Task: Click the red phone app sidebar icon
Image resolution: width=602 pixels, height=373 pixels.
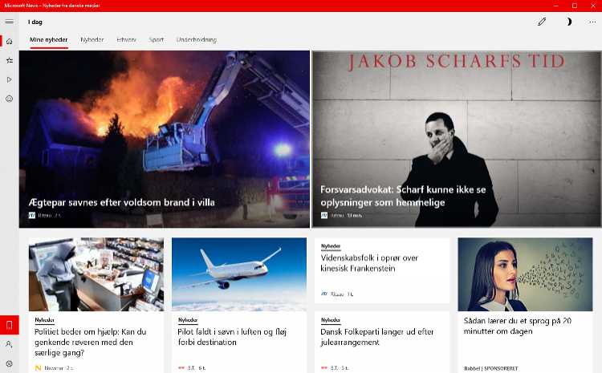Action: [x=9, y=325]
